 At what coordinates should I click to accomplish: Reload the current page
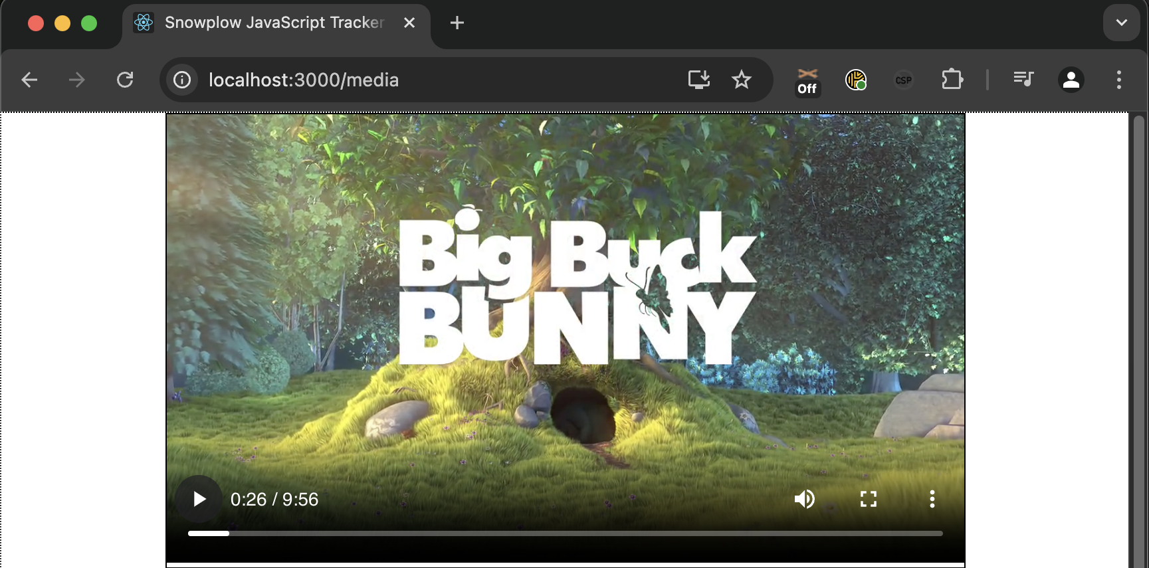[x=125, y=80]
